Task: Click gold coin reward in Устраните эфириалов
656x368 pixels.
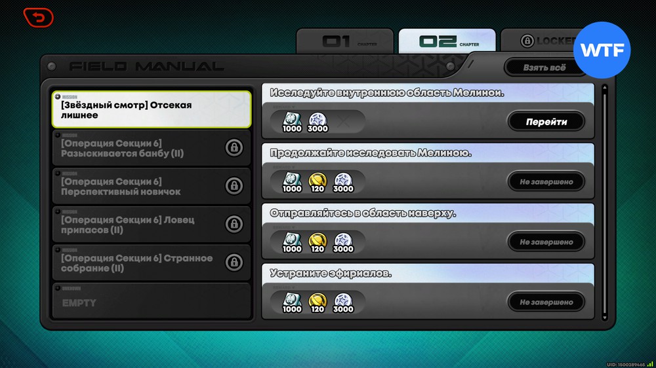Action: (318, 302)
